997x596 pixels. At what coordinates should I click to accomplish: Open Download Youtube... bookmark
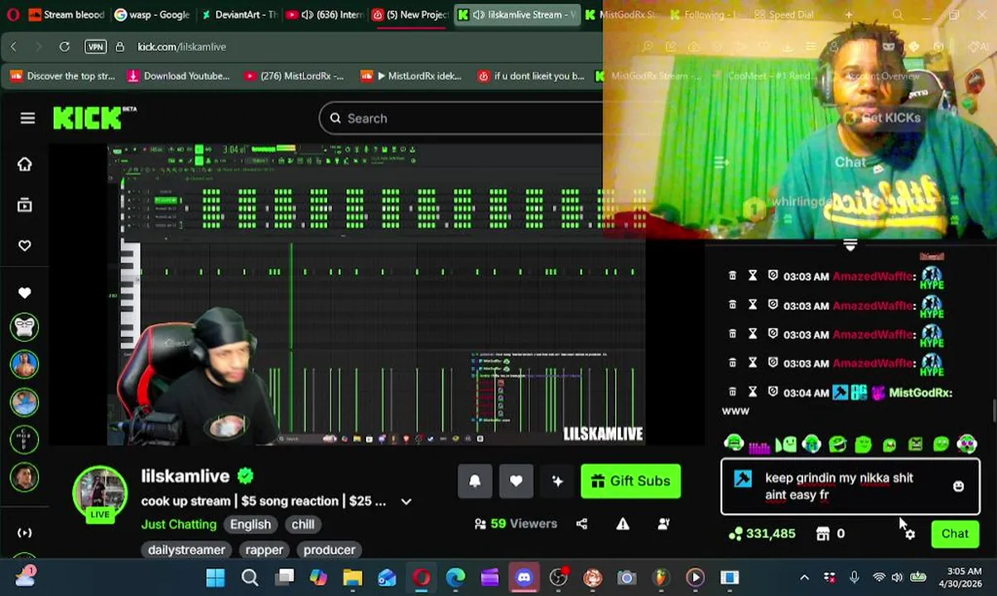tap(179, 76)
